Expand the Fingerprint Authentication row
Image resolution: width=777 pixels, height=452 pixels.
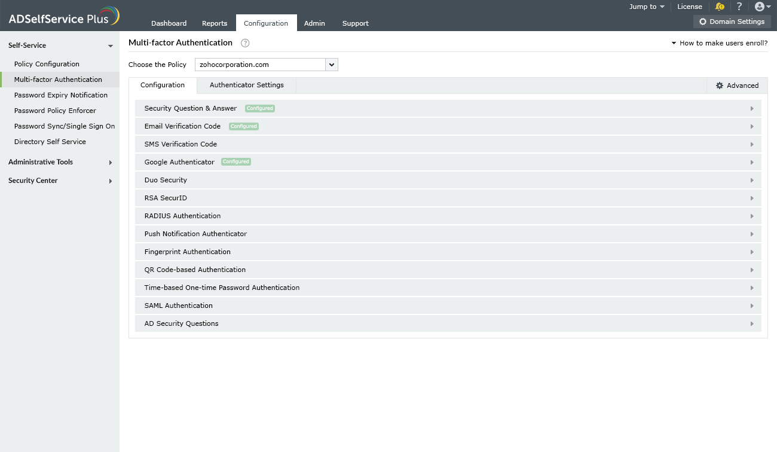click(x=448, y=252)
